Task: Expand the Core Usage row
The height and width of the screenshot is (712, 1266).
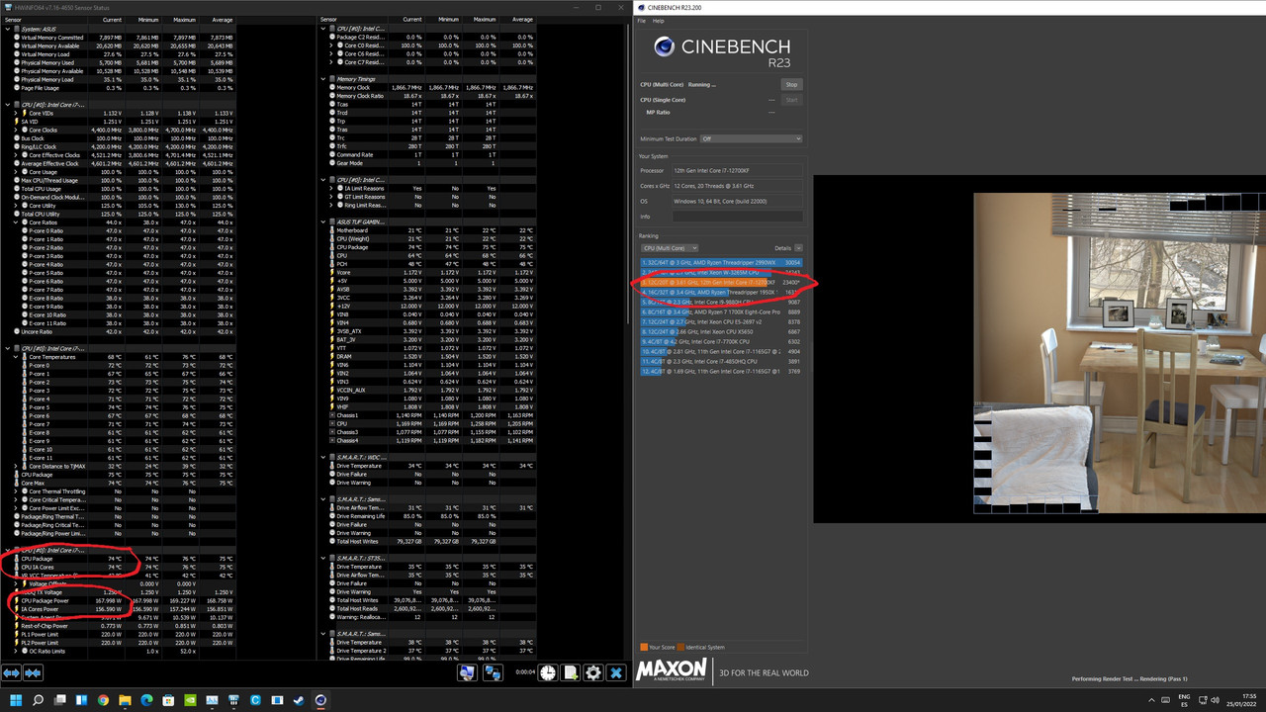Action: coord(16,172)
